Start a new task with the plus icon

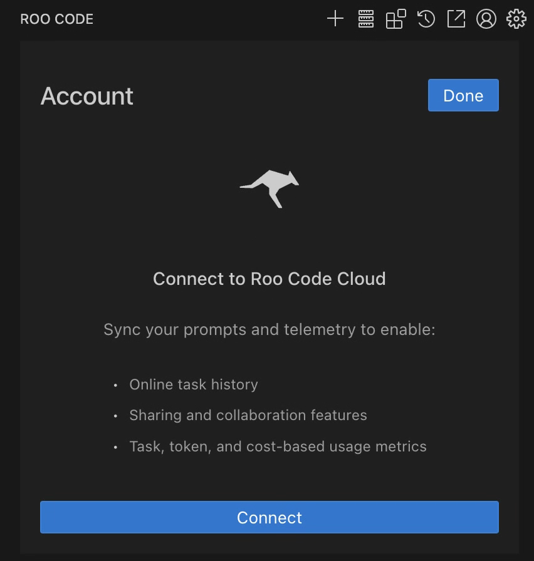[x=335, y=19]
